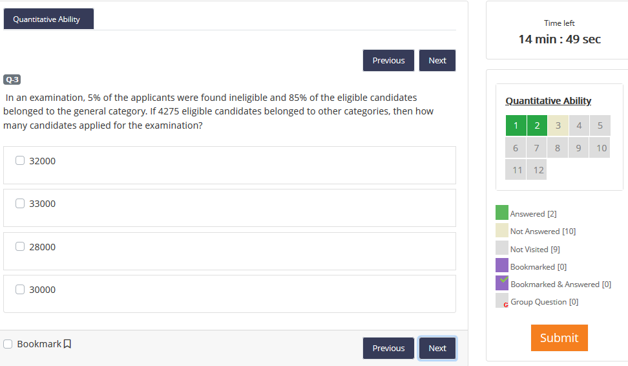Screen dimensions: 628x366
Task: Check the 32000 answer option
Action: 20,160
